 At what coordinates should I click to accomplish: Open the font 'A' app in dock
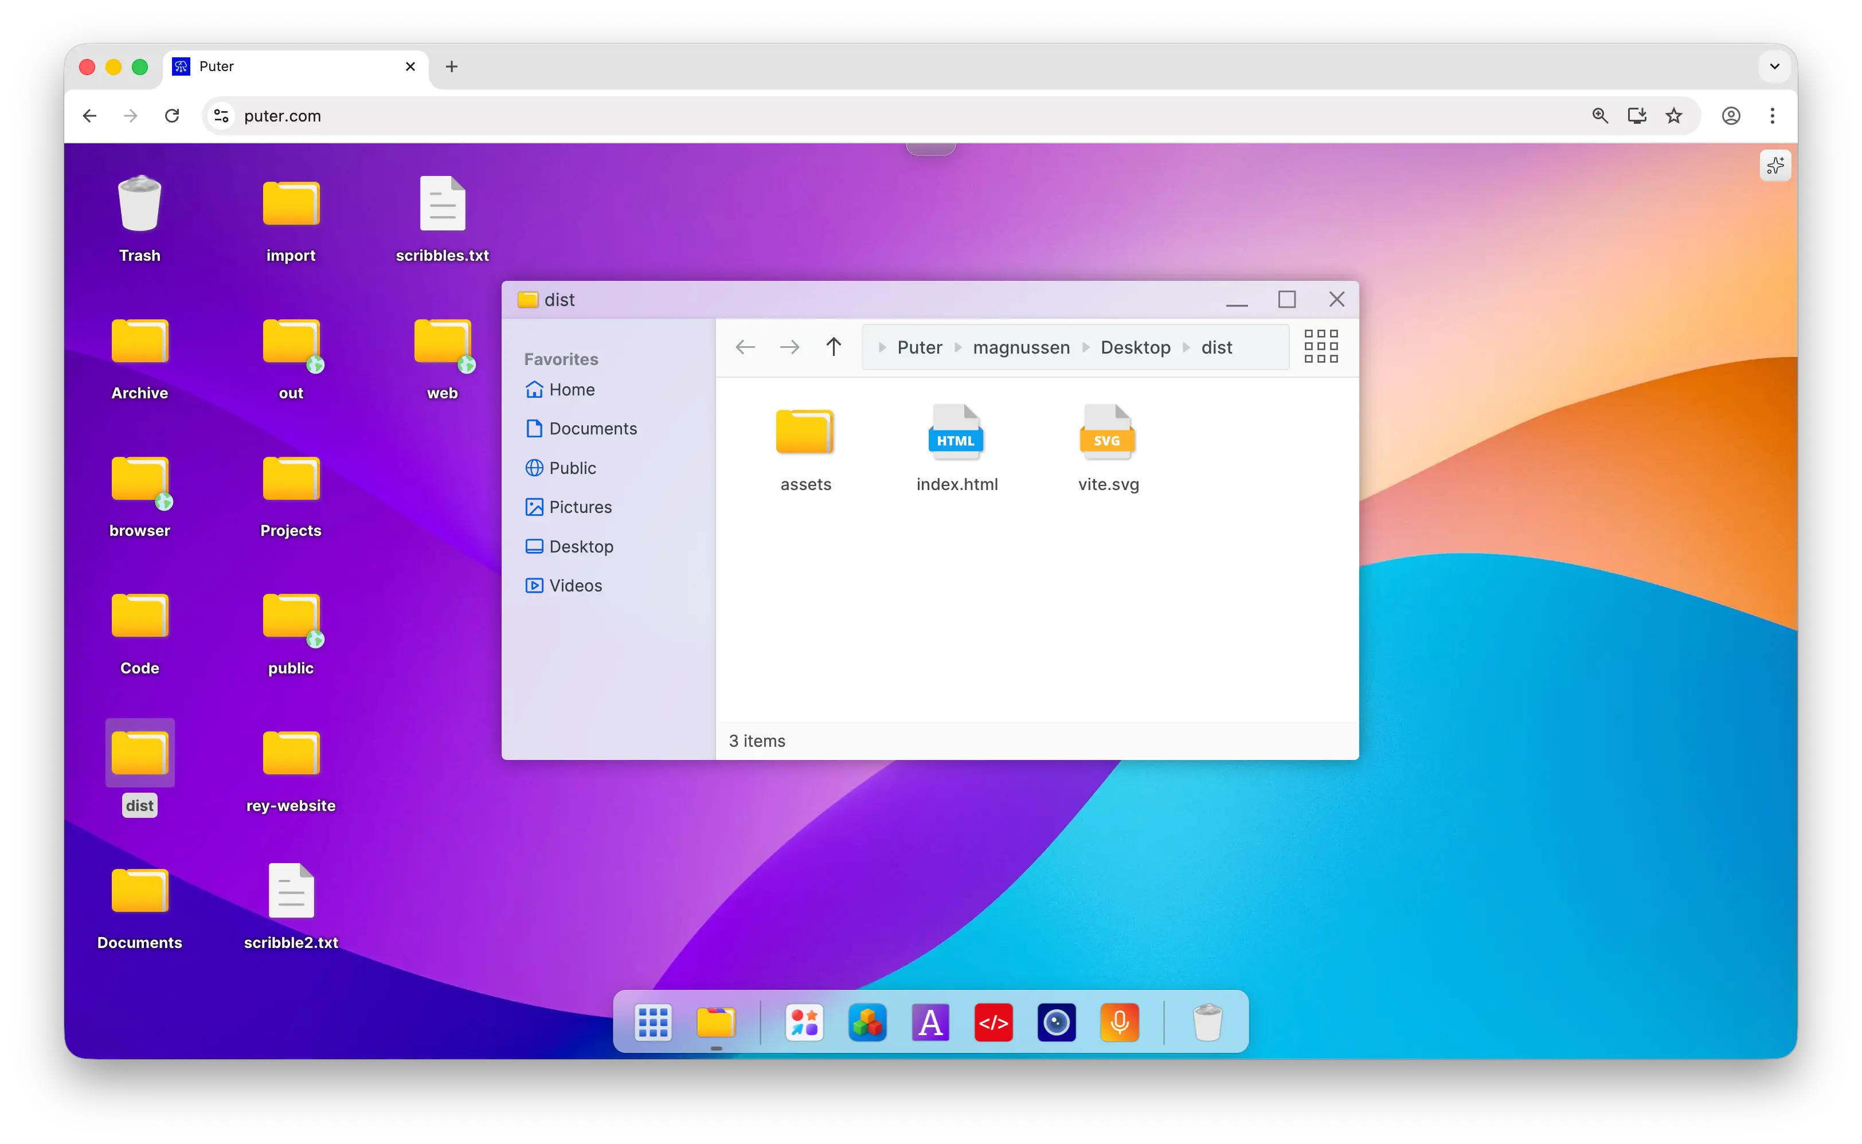coord(930,1023)
